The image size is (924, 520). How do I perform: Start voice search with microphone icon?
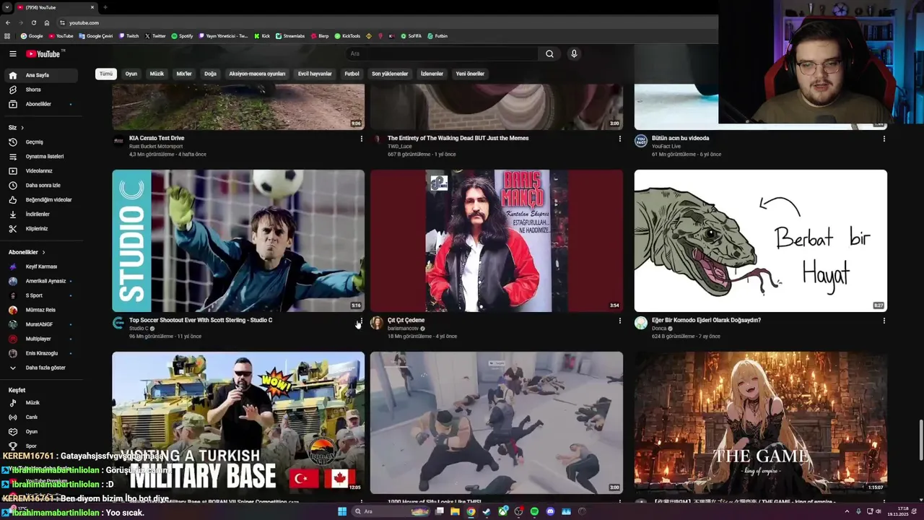click(574, 53)
